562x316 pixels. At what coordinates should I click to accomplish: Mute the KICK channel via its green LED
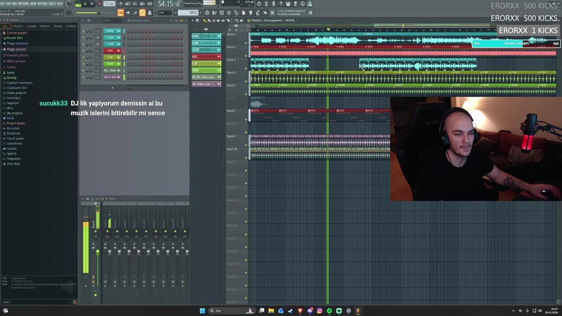pos(83,51)
